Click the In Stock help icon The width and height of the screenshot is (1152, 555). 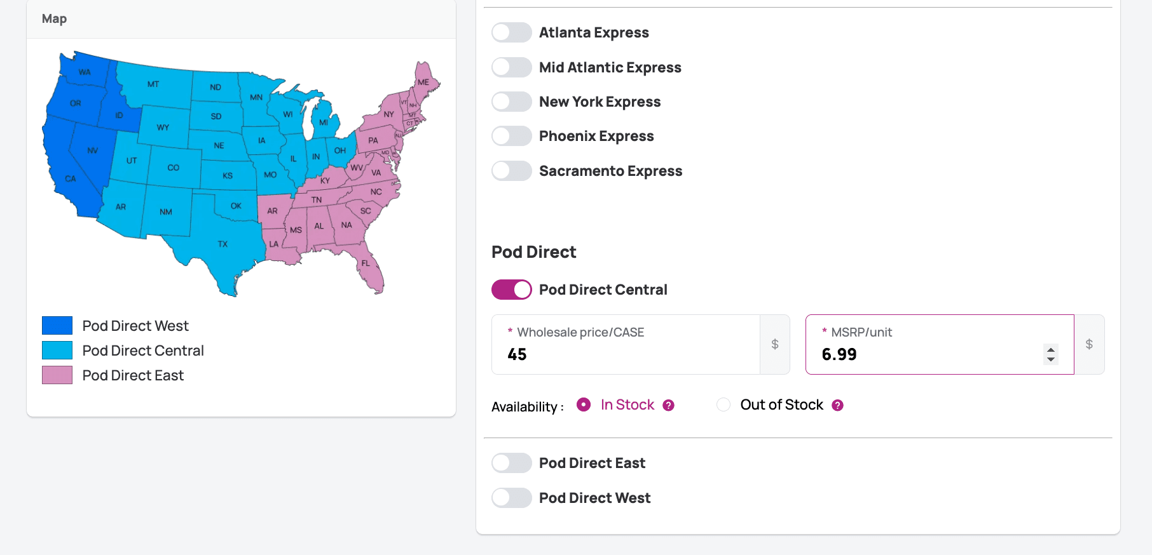coord(668,406)
